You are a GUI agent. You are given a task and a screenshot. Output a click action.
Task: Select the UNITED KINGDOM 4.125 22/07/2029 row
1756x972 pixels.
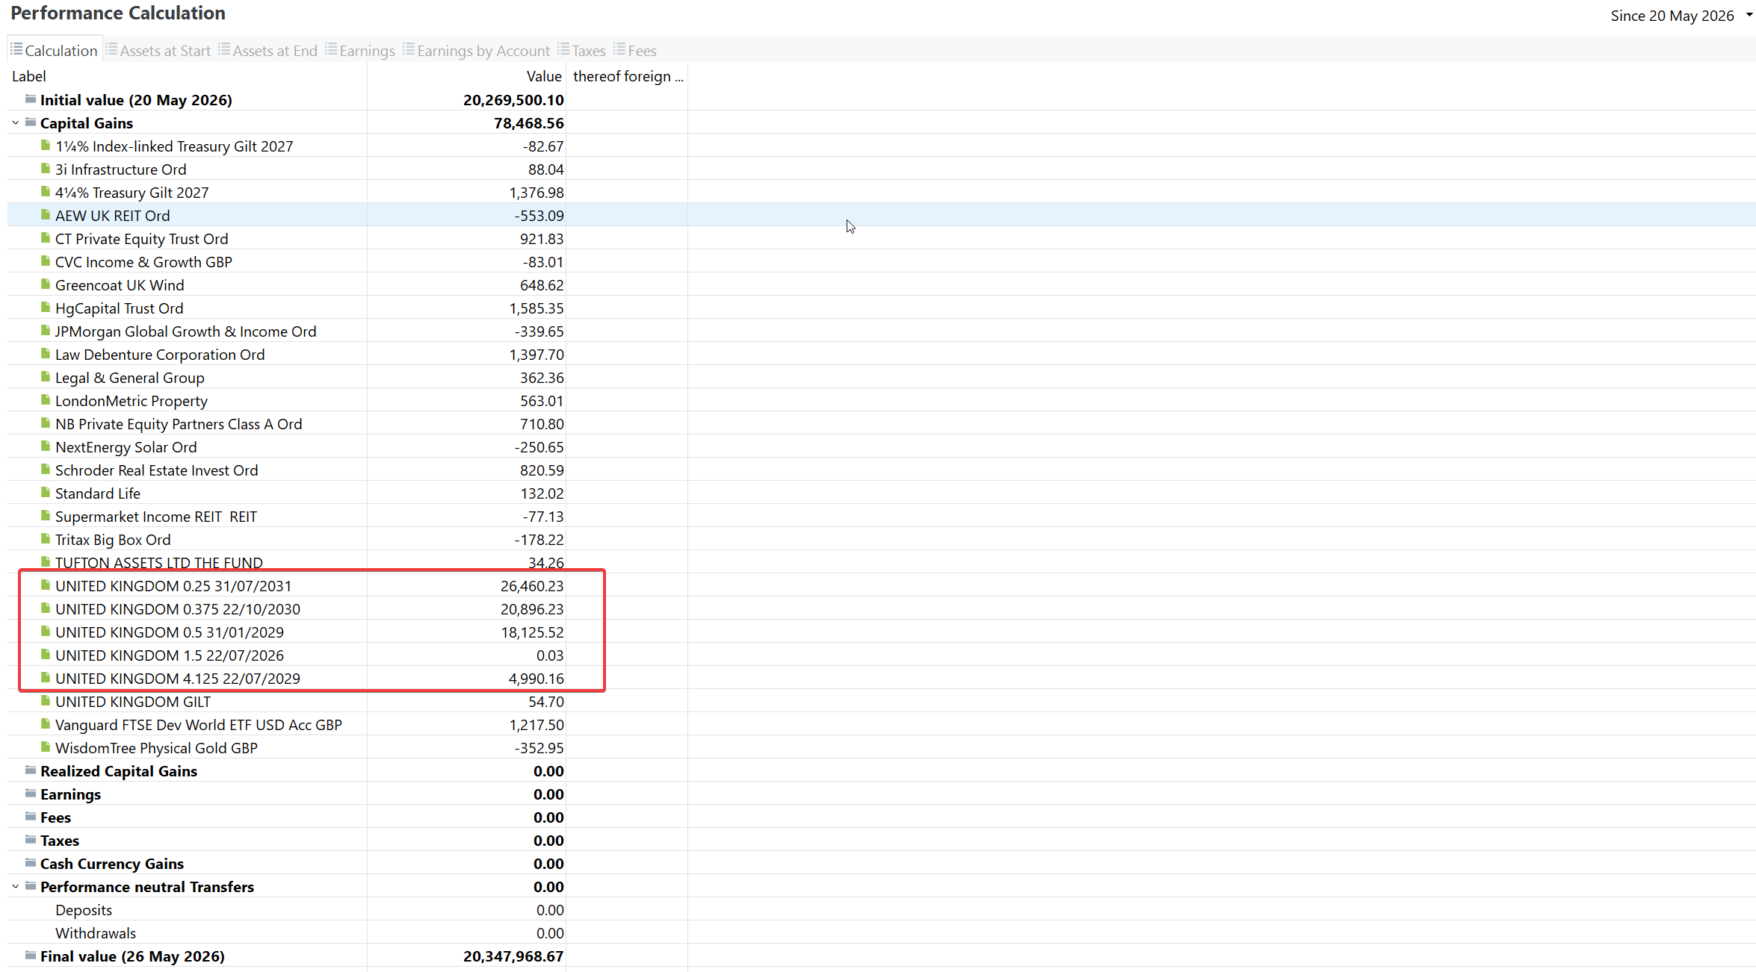click(x=881, y=678)
